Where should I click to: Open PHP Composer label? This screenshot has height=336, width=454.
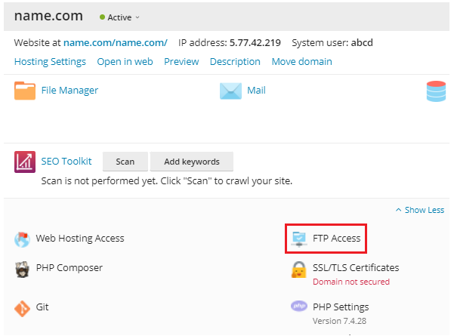69,268
